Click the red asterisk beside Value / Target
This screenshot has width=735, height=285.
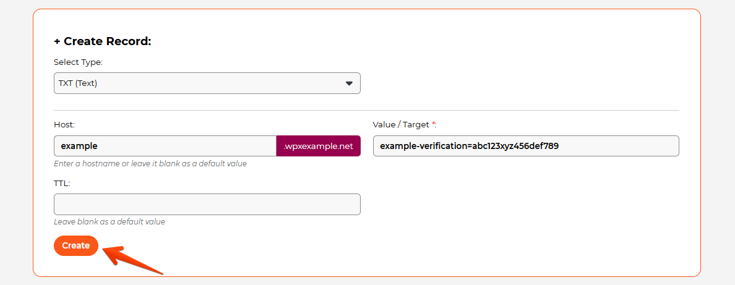(x=434, y=124)
